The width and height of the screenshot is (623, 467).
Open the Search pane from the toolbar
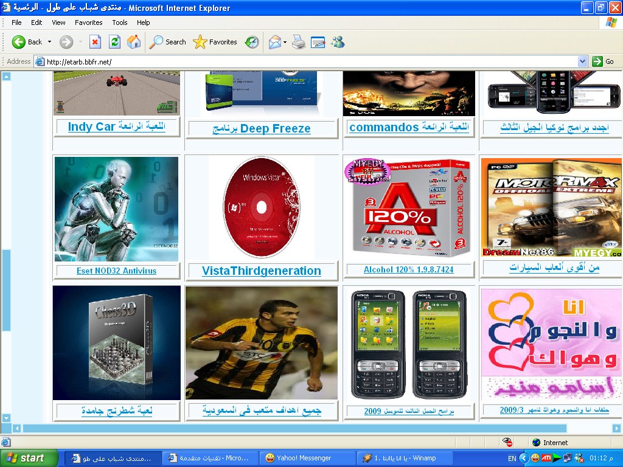tap(168, 42)
